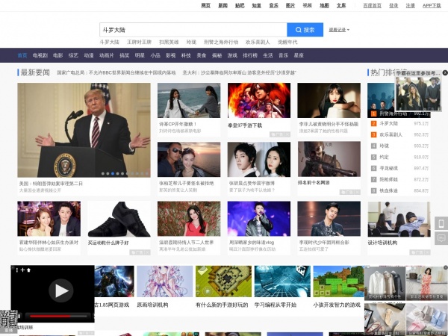Open the 动画片 navigation tab
This screenshot has height=336, width=448.
pyautogui.click(x=107, y=55)
